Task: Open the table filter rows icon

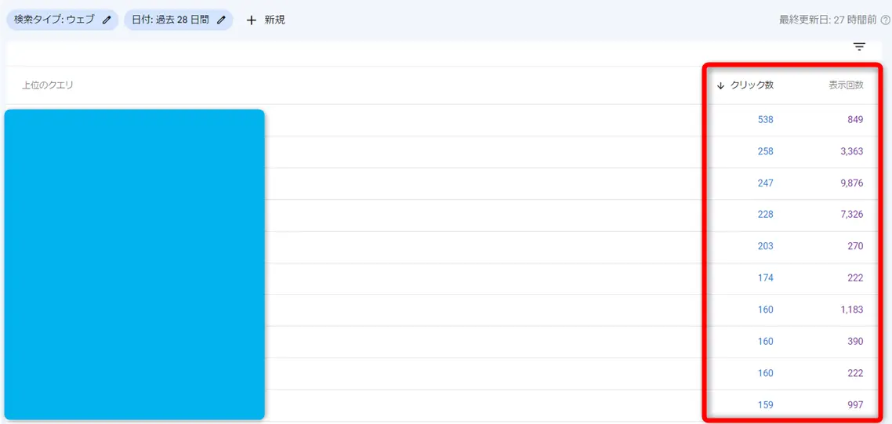Action: click(x=859, y=47)
